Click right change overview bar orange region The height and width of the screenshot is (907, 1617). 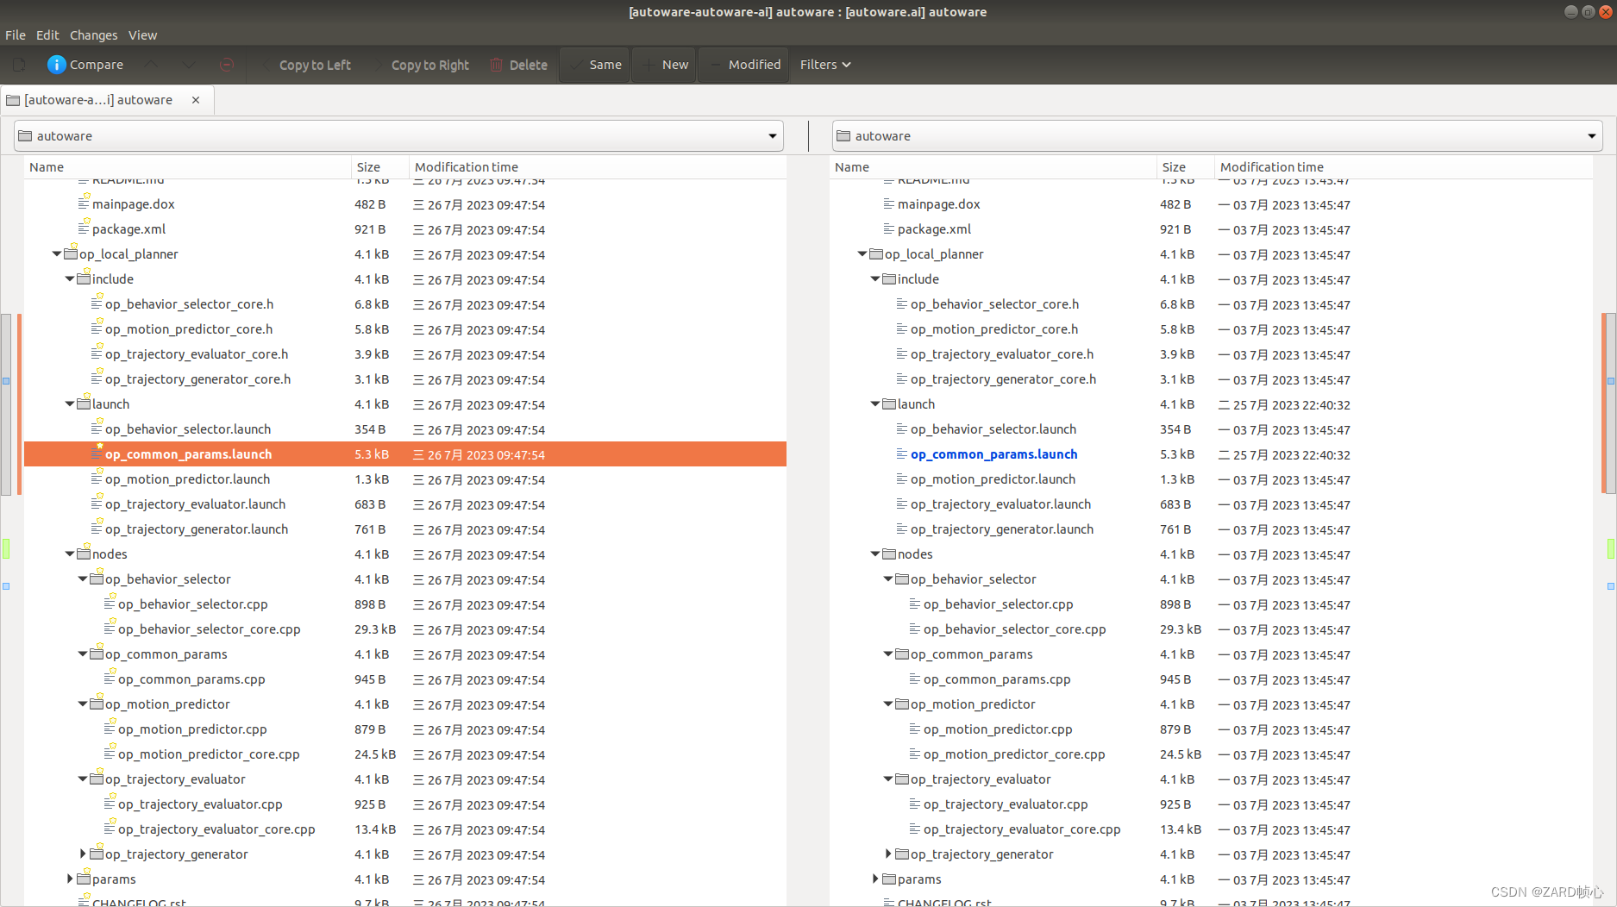click(x=1603, y=403)
